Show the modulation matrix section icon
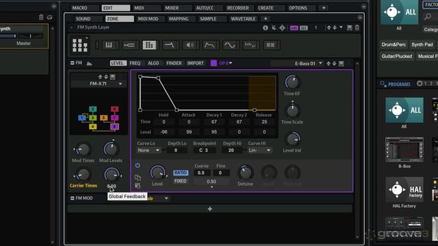The width and height of the screenshot is (438, 246). point(270,45)
